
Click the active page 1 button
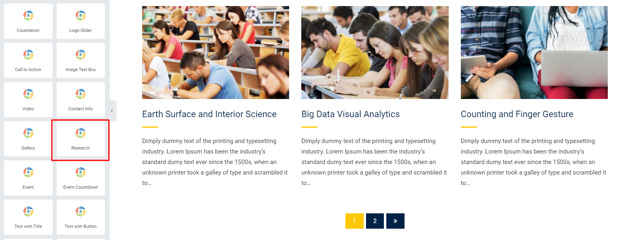pyautogui.click(x=354, y=221)
